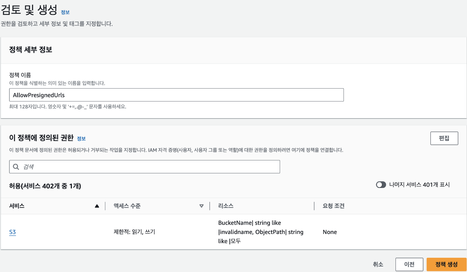
Task: Open the S3 service link
Action: (x=13, y=232)
